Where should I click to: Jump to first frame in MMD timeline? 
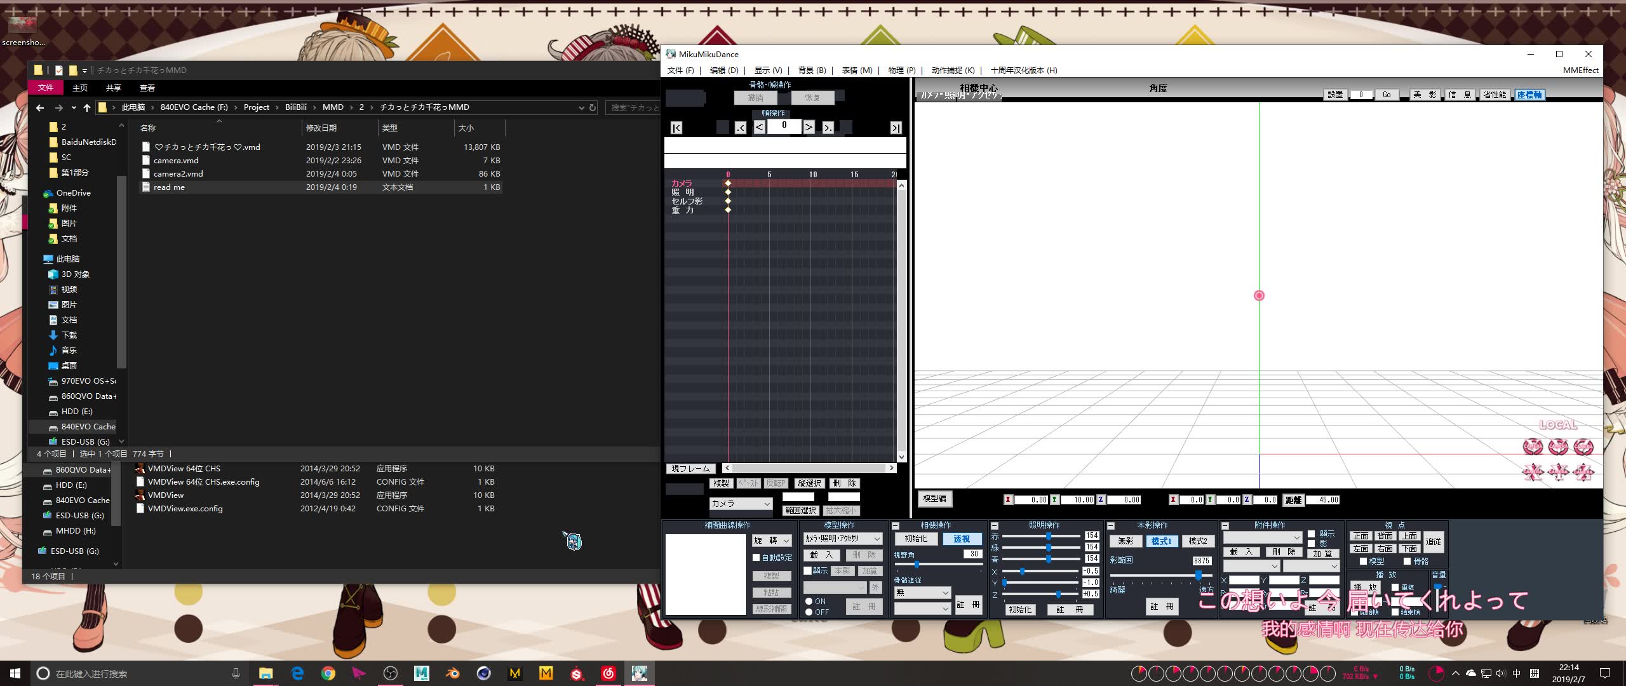pyautogui.click(x=676, y=128)
